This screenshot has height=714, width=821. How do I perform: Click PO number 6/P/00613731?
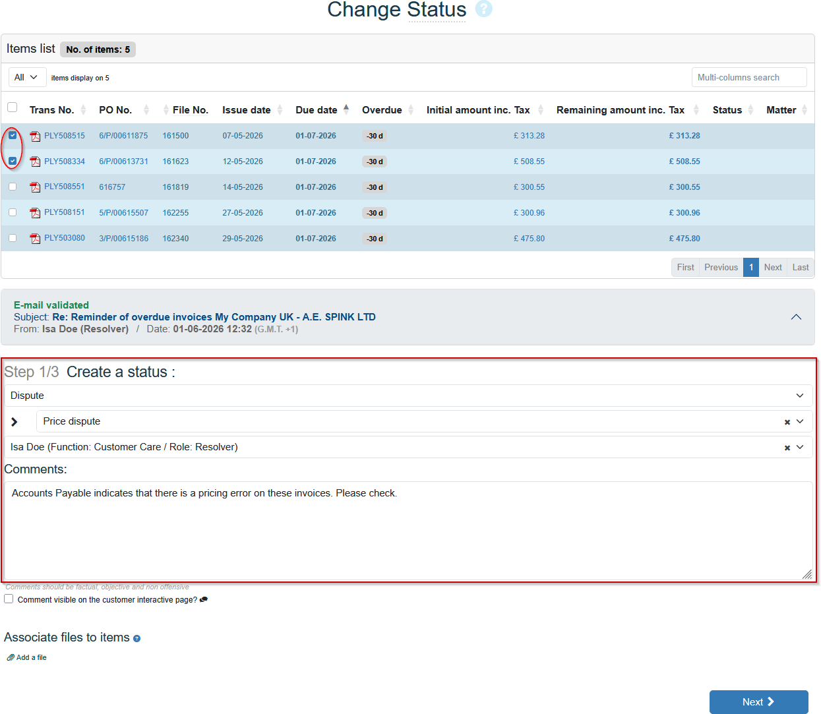coord(123,162)
